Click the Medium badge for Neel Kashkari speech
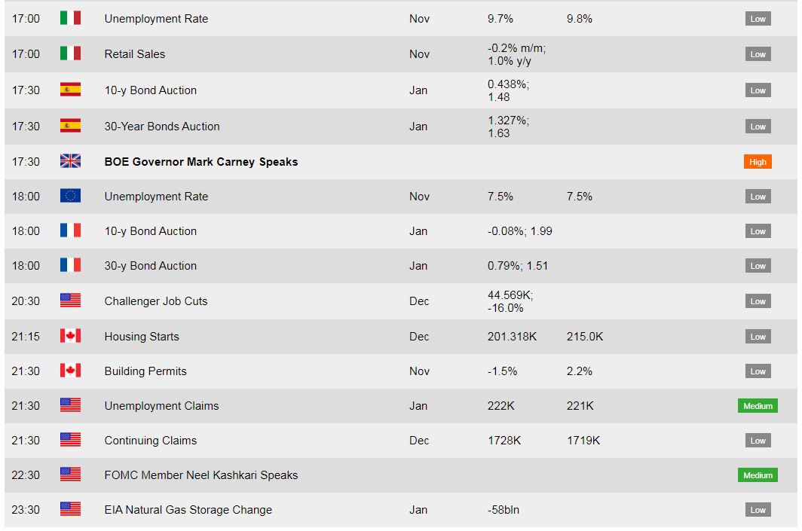This screenshot has height=531, width=802. tap(758, 475)
